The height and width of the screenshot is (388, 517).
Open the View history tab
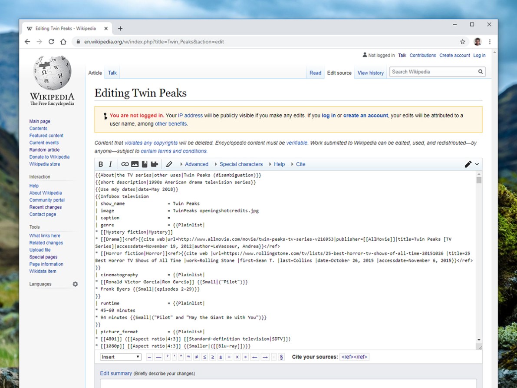pos(370,73)
